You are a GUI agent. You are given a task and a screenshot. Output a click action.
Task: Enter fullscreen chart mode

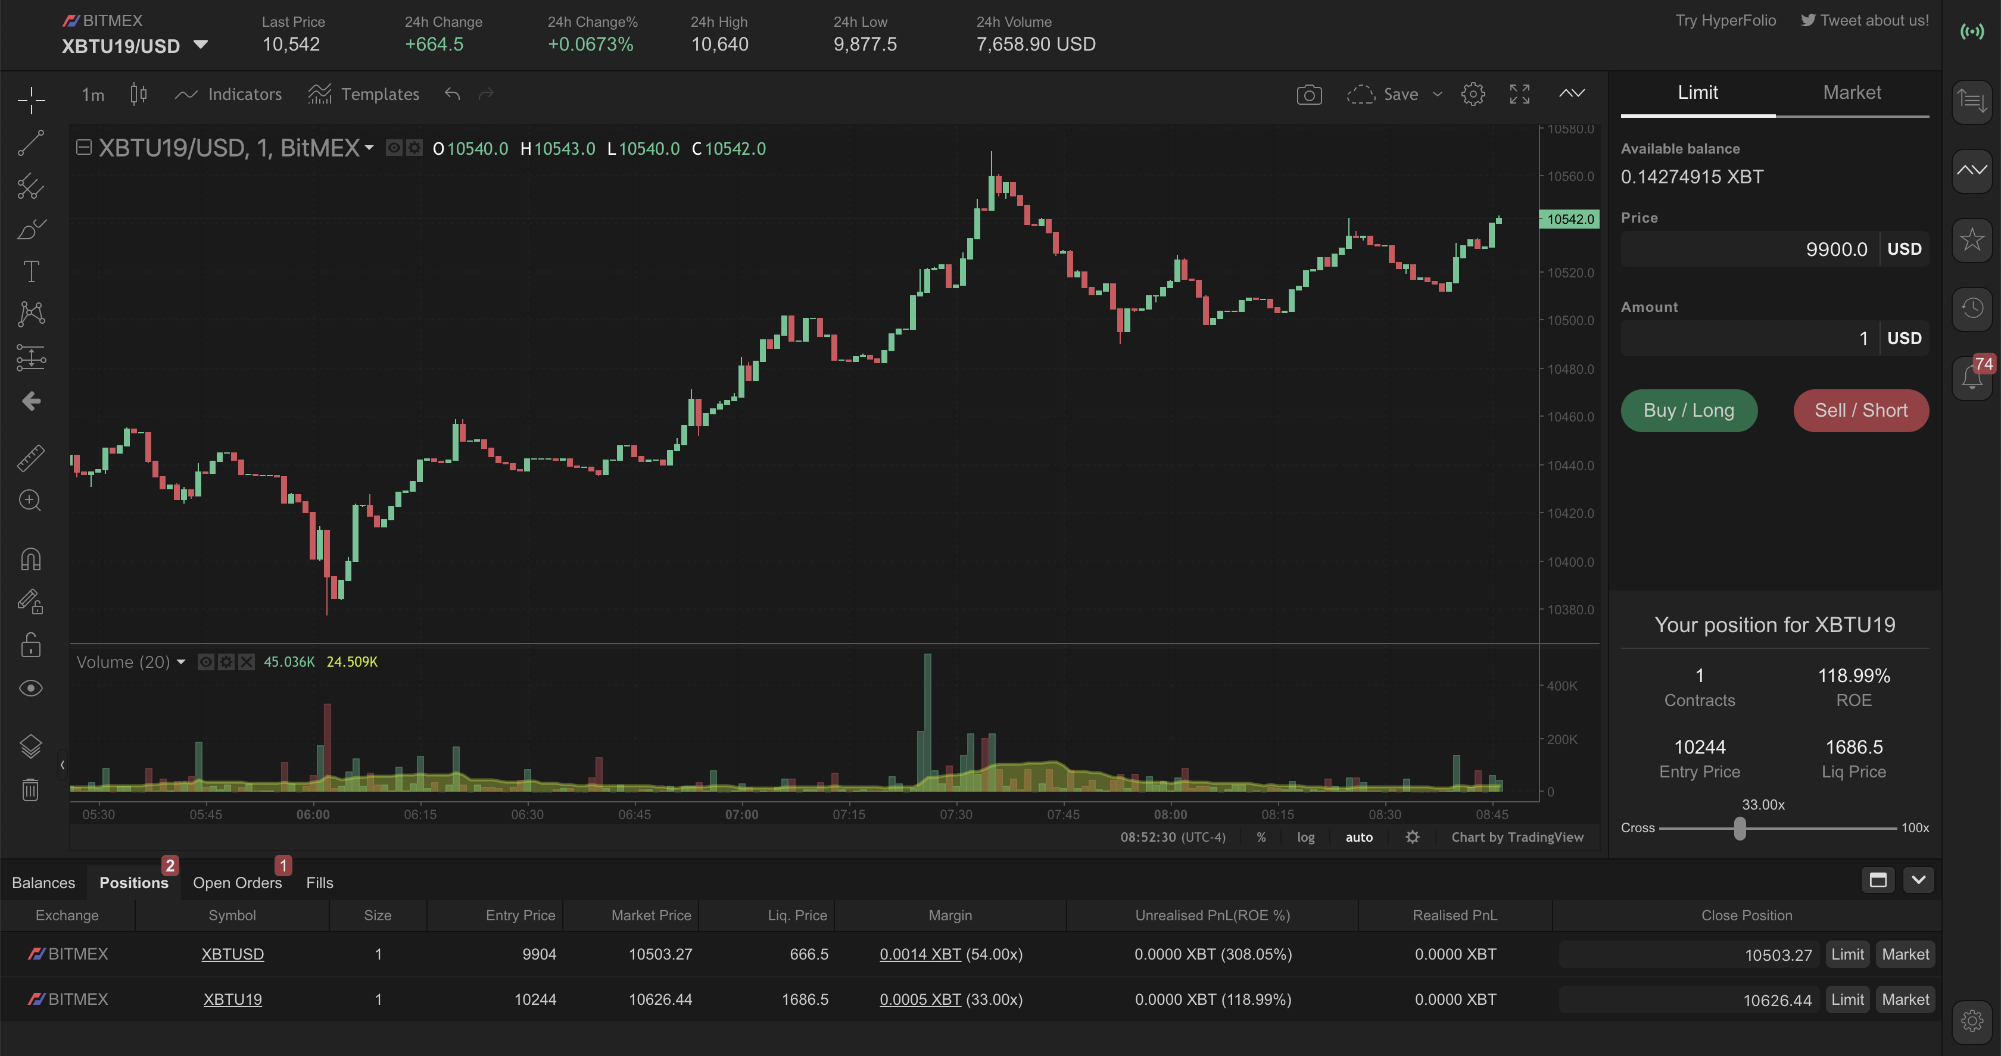1519,95
